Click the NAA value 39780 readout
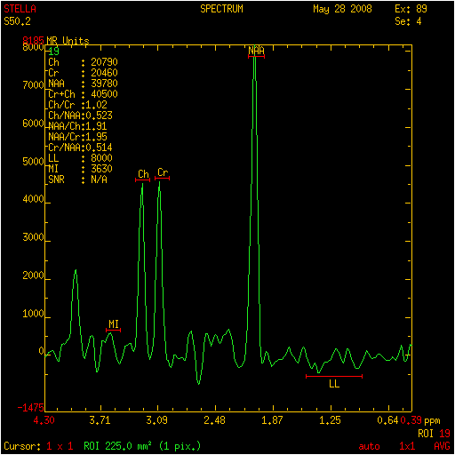This screenshot has width=455, height=455. (104, 84)
